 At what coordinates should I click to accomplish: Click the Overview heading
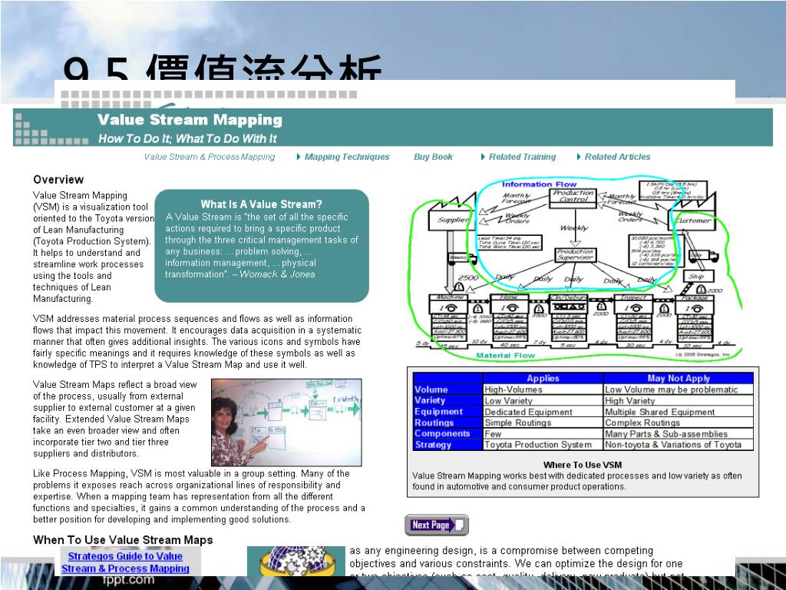(58, 180)
